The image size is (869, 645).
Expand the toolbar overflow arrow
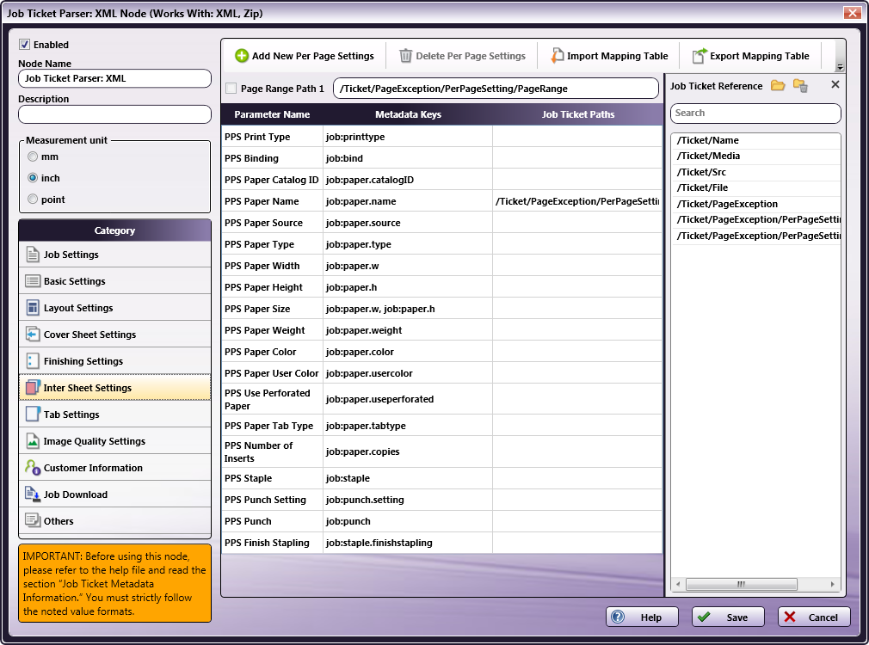tap(840, 67)
